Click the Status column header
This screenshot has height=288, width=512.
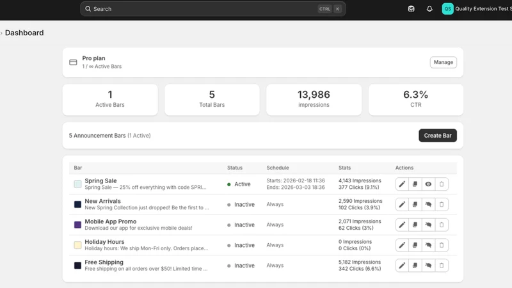coord(235,168)
